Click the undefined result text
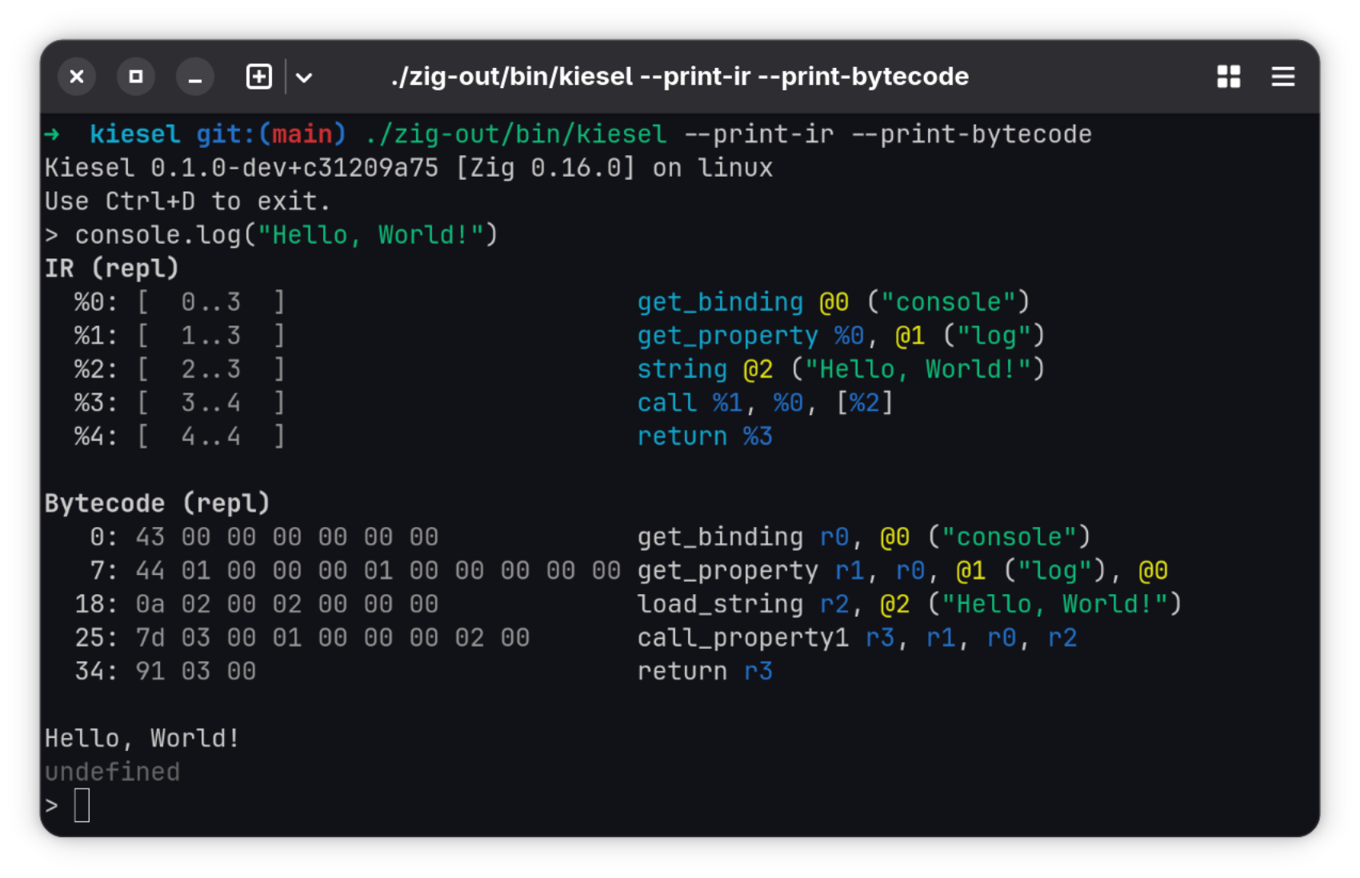This screenshot has width=1360, height=878. pos(112,771)
